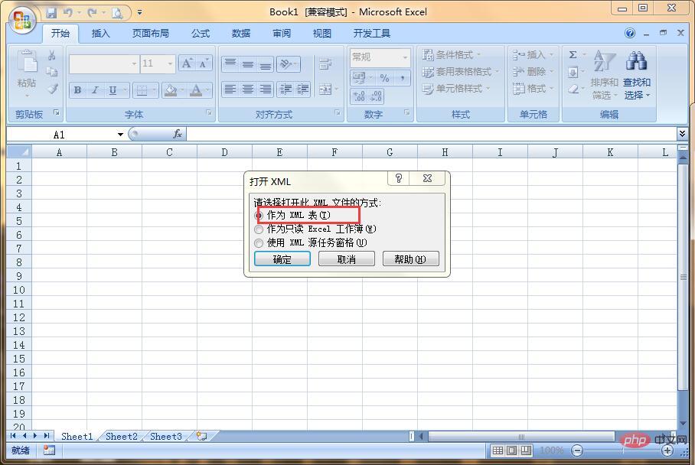Click the Fill Color paint bucket
The height and width of the screenshot is (465, 695).
pos(170,90)
